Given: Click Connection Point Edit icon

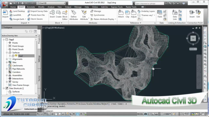Looking at the screenshot, I should click(x=198, y=14).
